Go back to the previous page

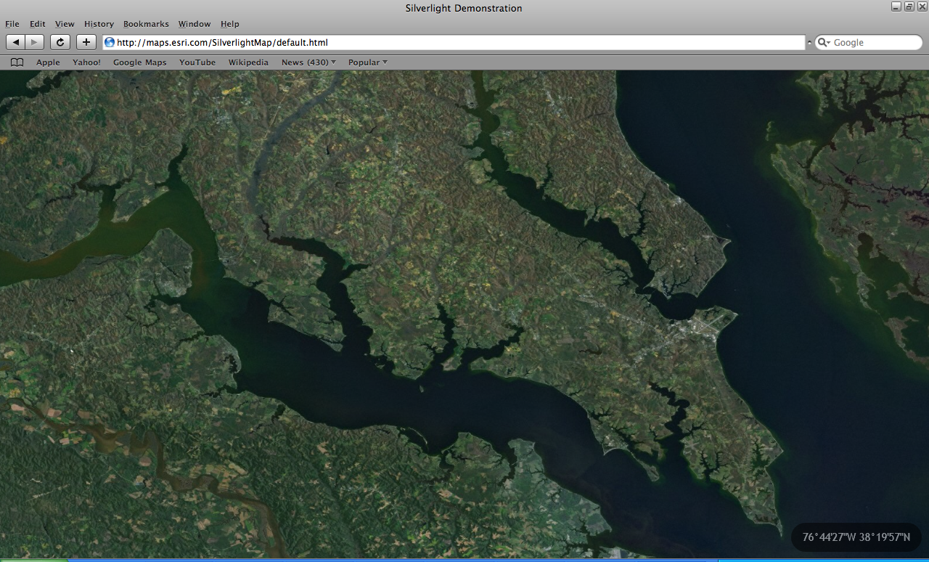(16, 42)
